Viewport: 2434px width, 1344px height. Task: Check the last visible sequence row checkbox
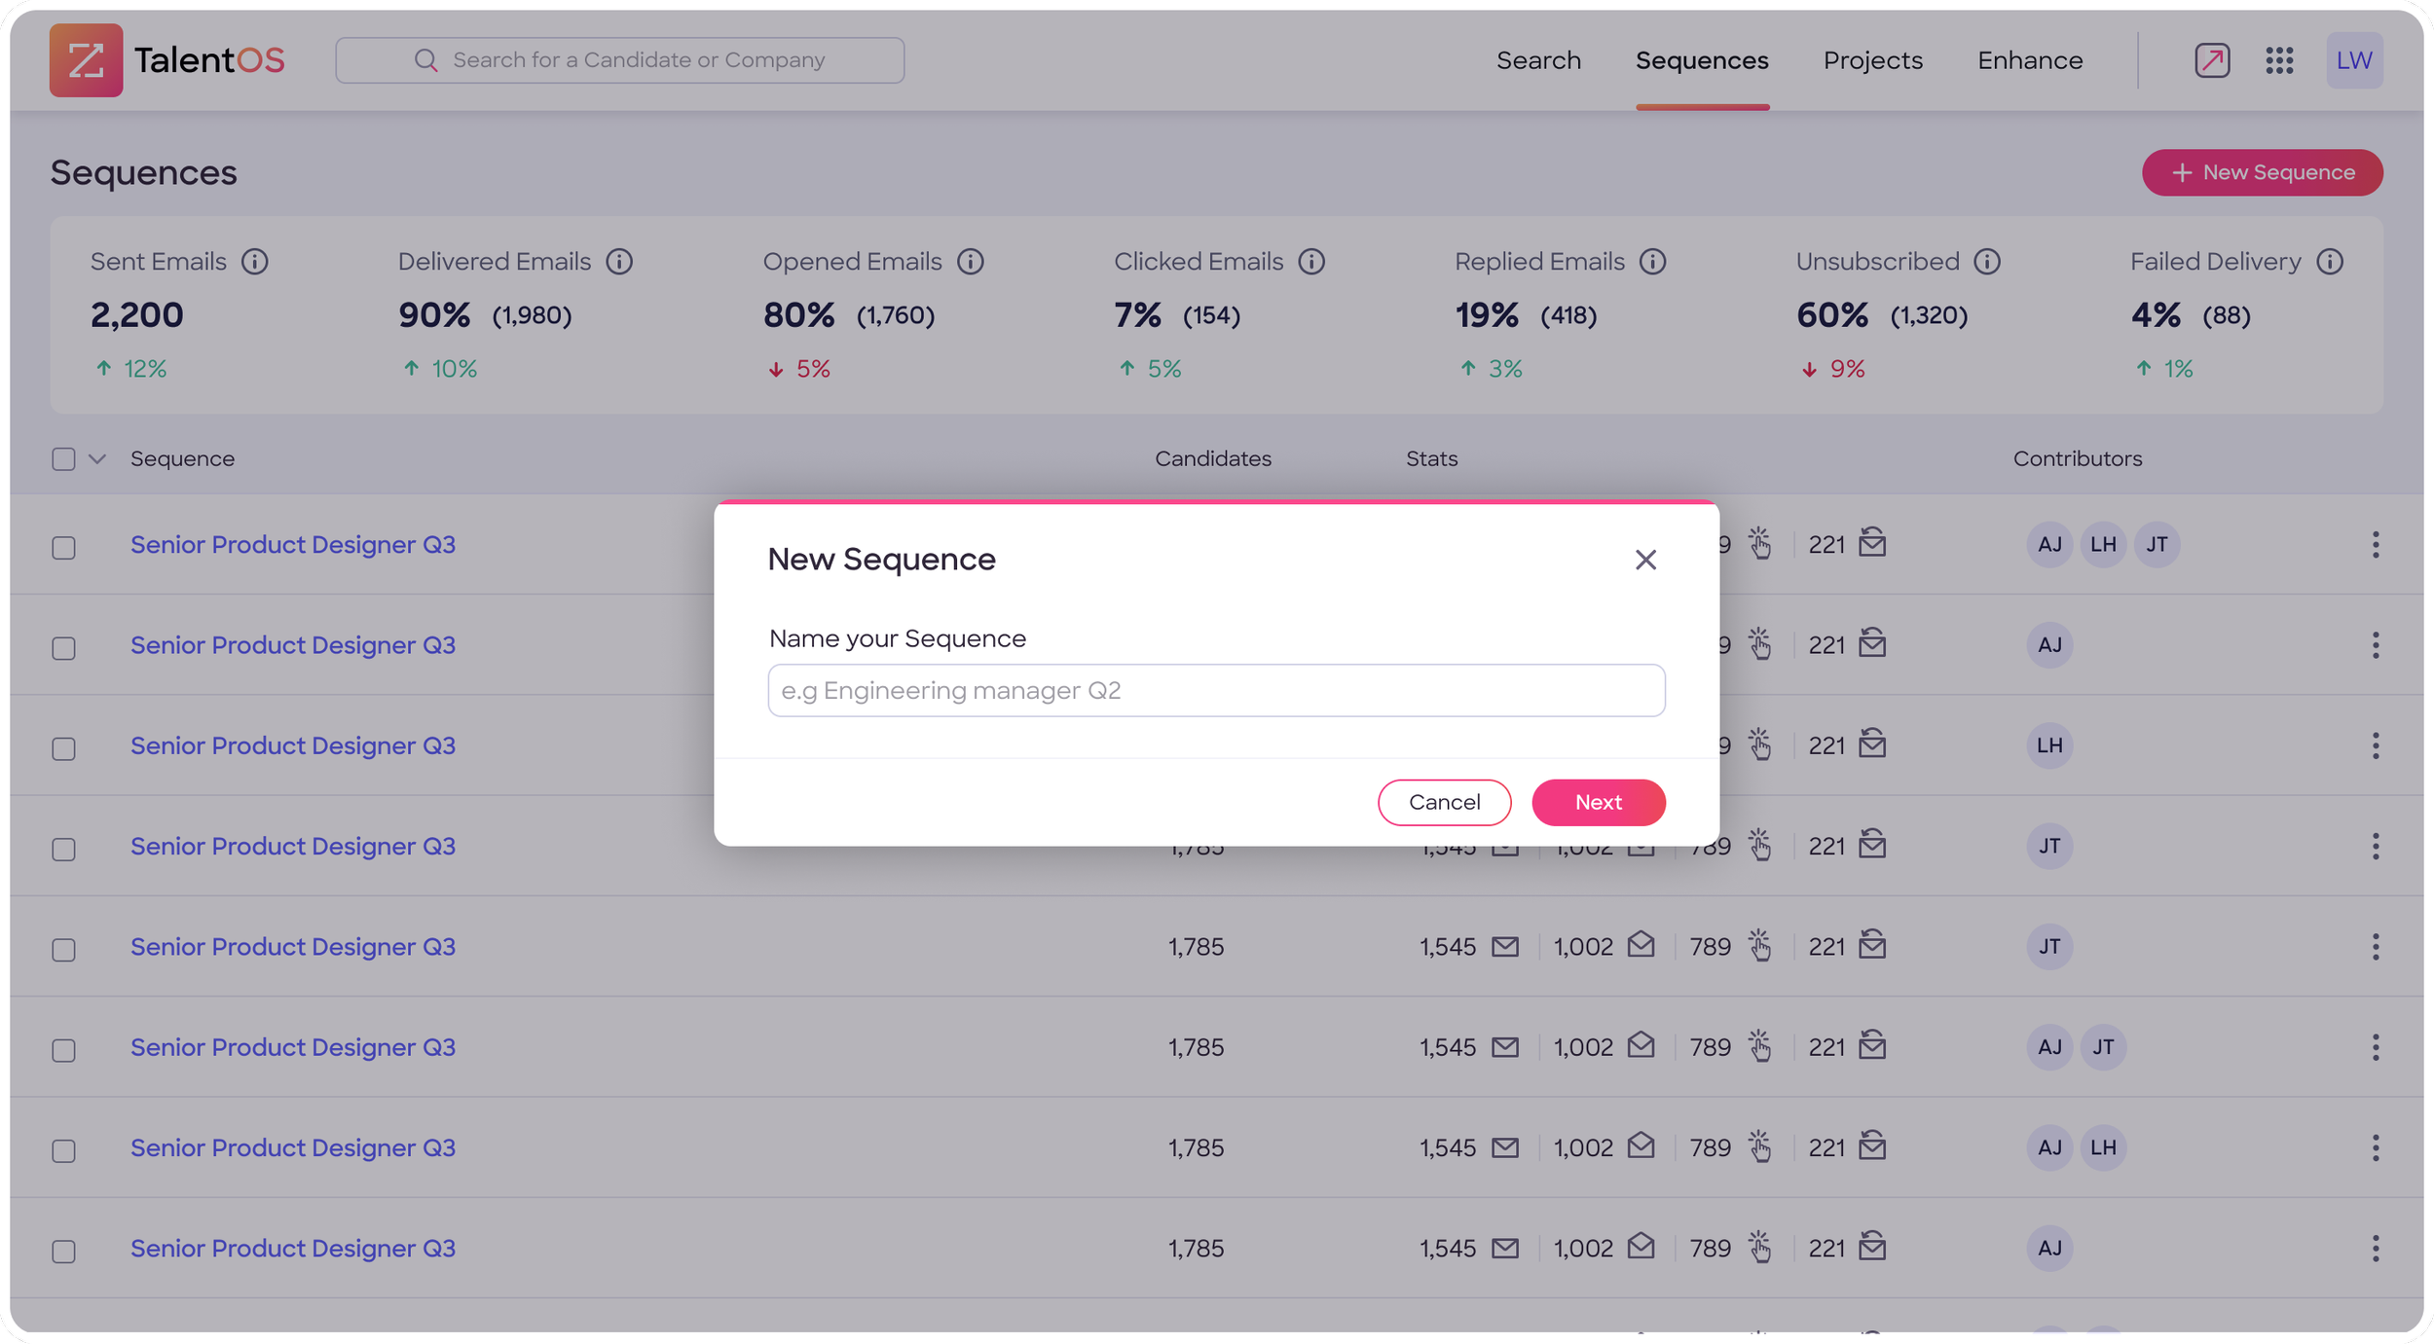[x=63, y=1252]
